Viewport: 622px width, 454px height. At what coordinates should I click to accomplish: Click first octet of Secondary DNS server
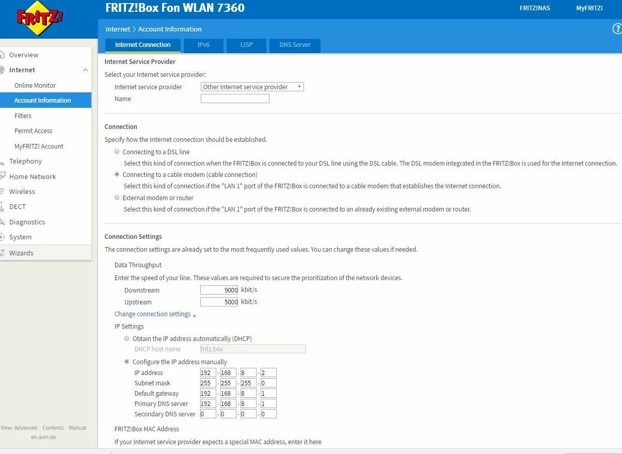(208, 414)
